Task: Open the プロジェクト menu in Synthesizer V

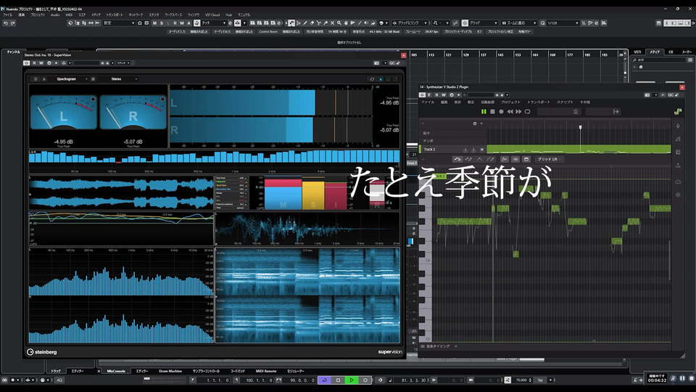Action: [x=510, y=102]
